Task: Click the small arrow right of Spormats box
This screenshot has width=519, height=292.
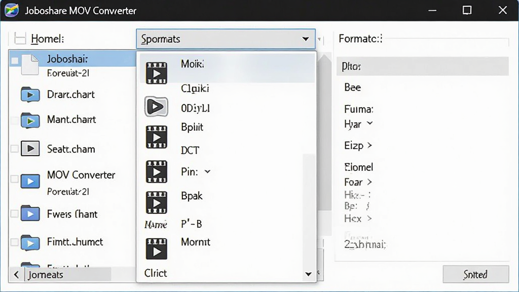Action: click(319, 40)
